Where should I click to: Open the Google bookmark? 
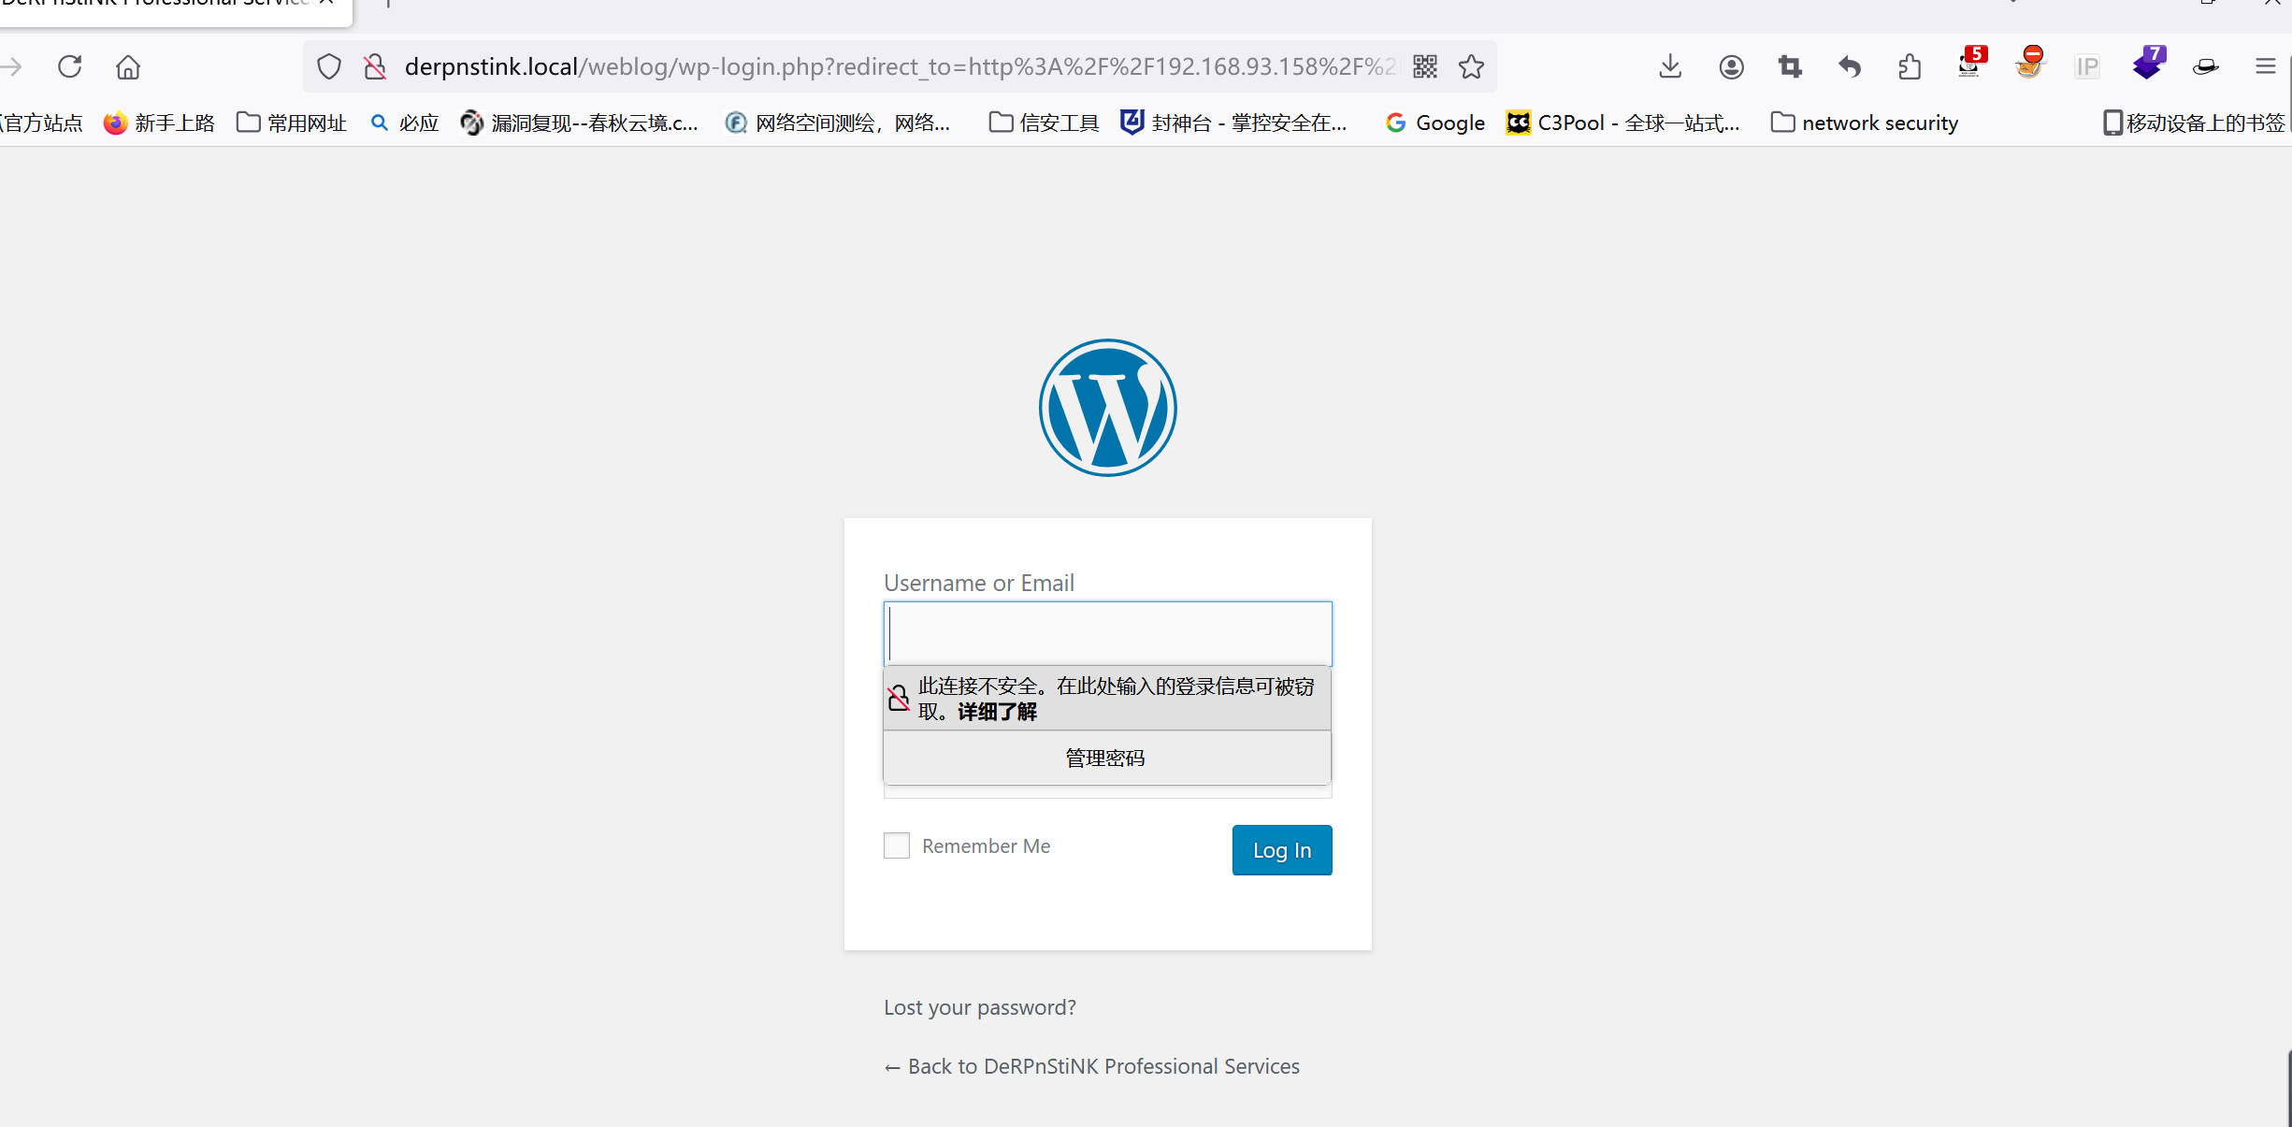tap(1435, 123)
